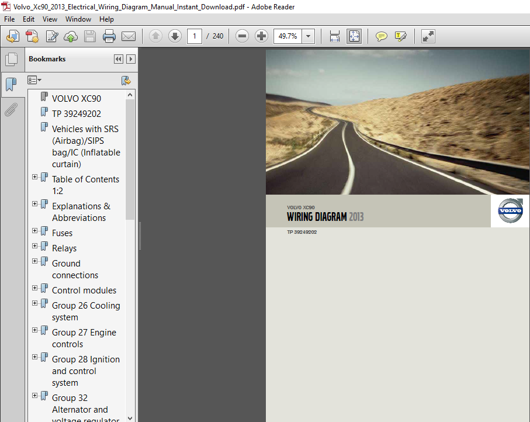Viewport: 530px width, 422px height.
Task: Print the document using printer icon
Action: tap(109, 36)
